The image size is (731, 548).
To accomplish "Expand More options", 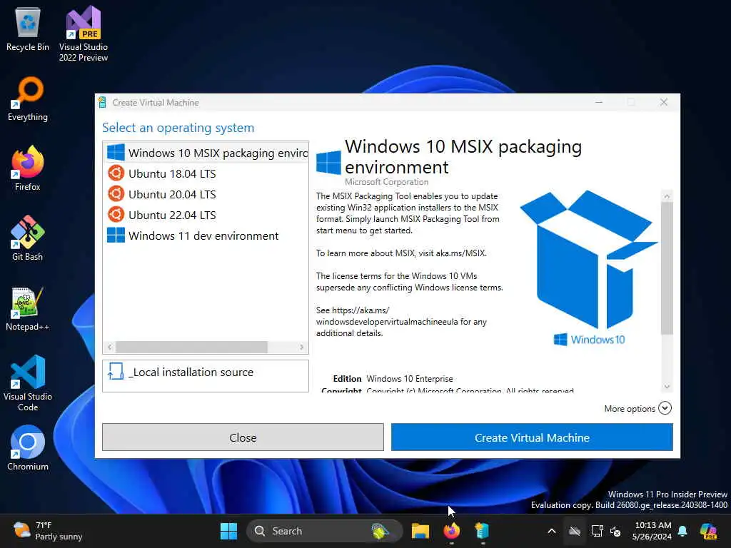I will pyautogui.click(x=637, y=409).
